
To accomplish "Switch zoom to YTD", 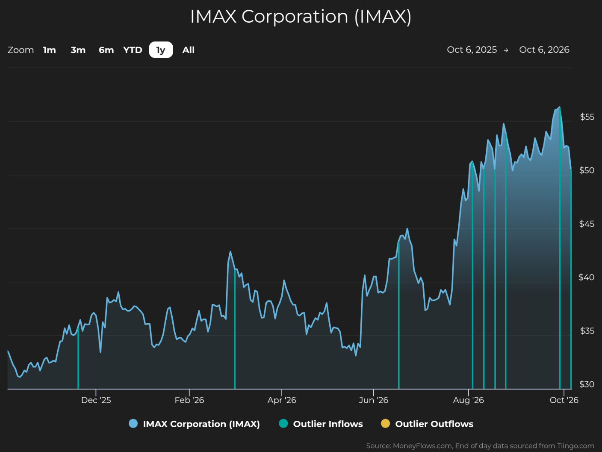I will 133,50.
